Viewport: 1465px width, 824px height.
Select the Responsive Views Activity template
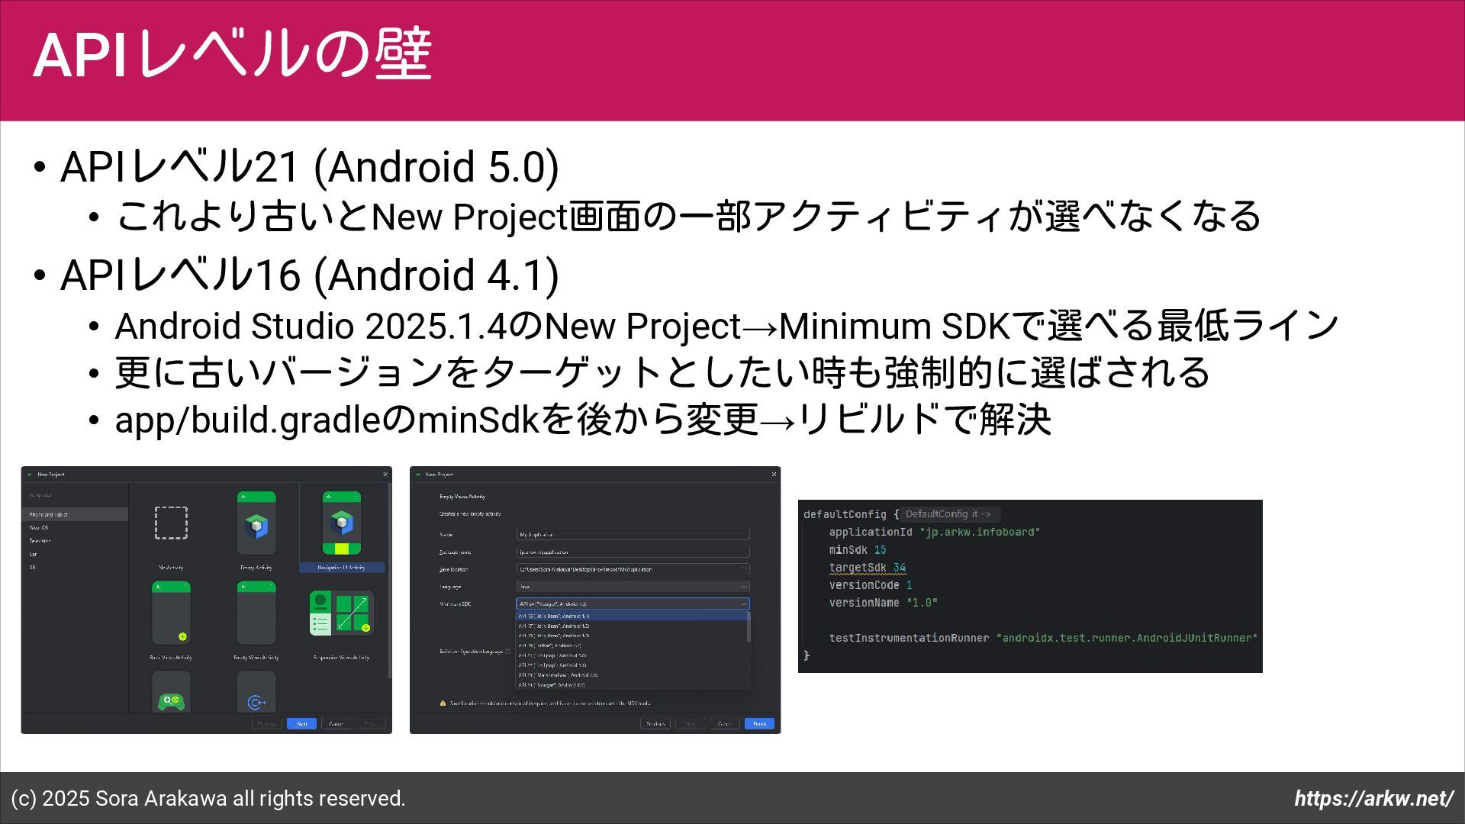pyautogui.click(x=341, y=613)
